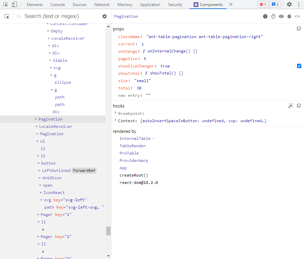Jump to ProTable owner
Image resolution: width=304 pixels, height=259 pixels.
click(x=129, y=153)
